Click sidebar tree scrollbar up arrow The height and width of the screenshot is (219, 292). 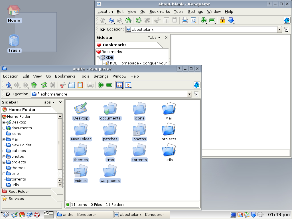click(60, 116)
